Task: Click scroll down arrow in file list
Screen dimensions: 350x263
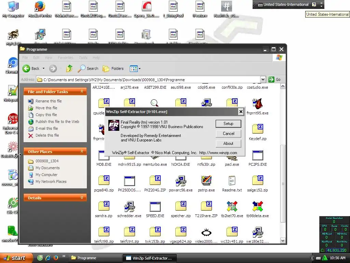Action: tap(283, 241)
